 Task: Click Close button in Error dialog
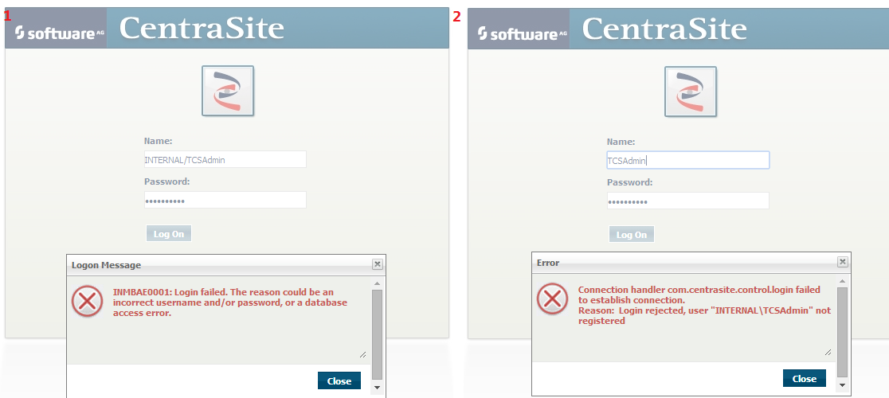pyautogui.click(x=804, y=378)
